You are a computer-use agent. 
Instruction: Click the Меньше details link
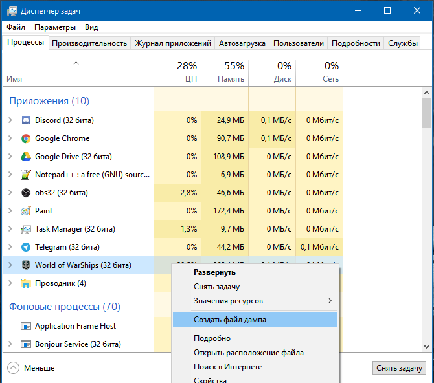(x=39, y=368)
